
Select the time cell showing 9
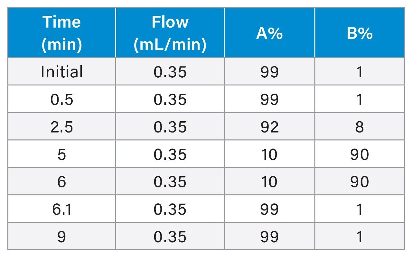click(62, 236)
